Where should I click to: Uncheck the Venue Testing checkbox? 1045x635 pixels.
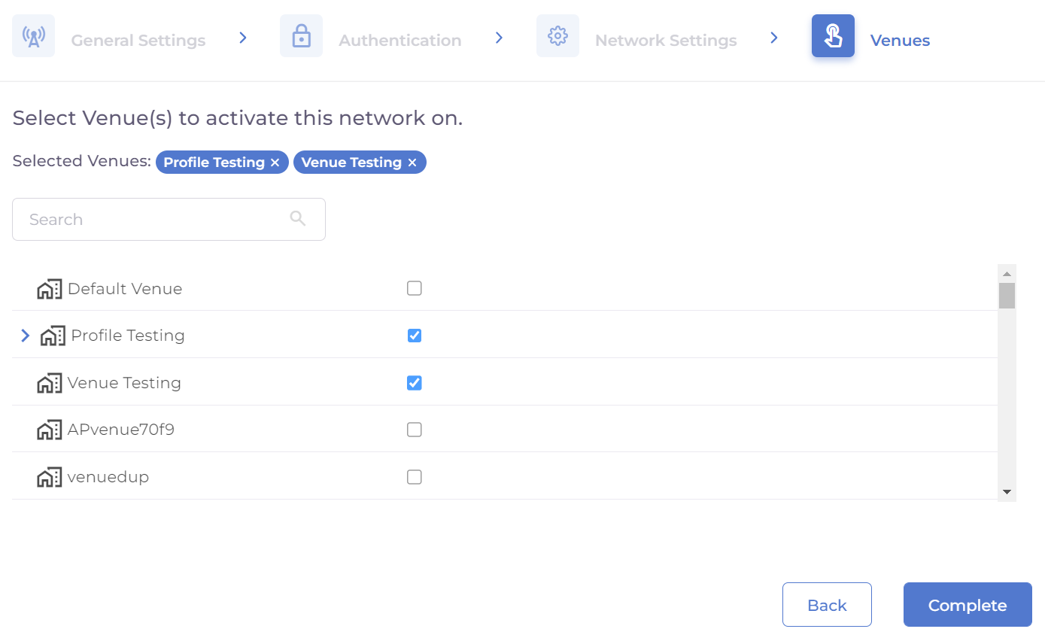click(415, 383)
